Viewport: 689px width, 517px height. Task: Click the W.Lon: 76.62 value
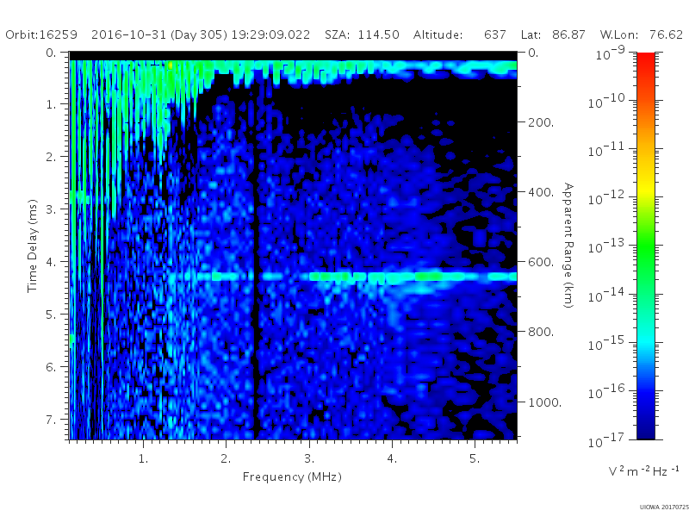click(642, 34)
